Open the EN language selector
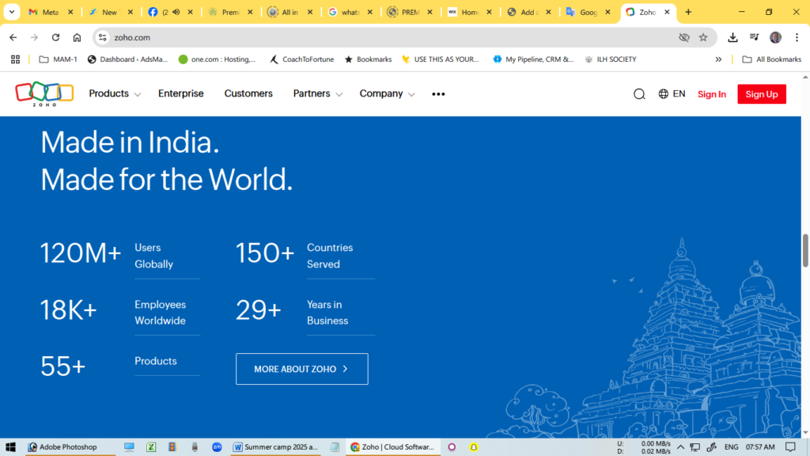 [x=679, y=93]
